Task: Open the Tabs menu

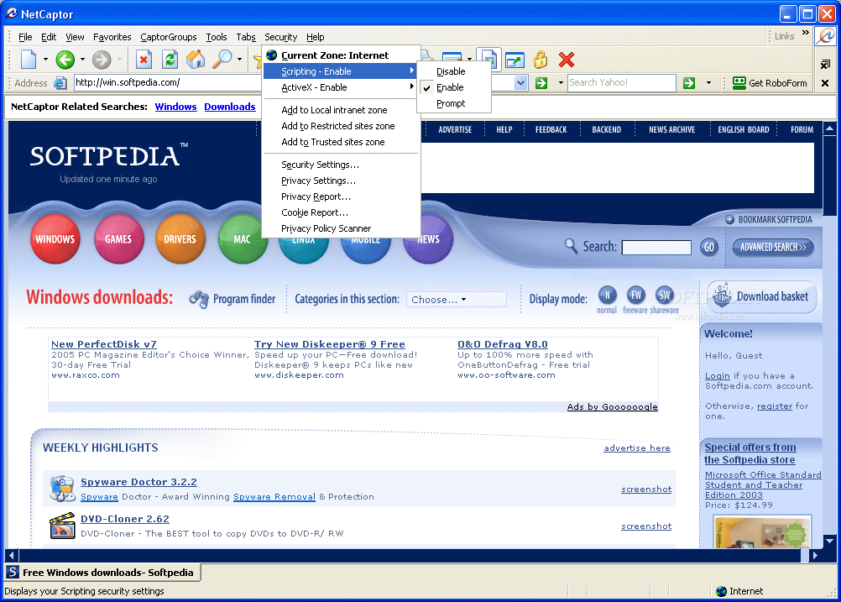Action: coord(246,37)
